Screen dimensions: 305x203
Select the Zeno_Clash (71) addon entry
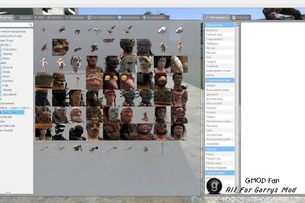click(x=13, y=112)
